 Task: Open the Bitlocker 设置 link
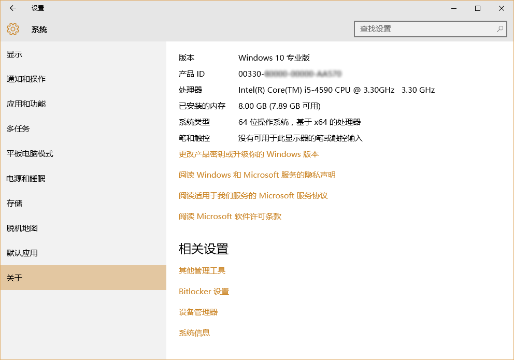[x=204, y=292]
